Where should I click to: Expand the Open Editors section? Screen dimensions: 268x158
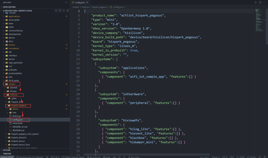tap(9, 7)
